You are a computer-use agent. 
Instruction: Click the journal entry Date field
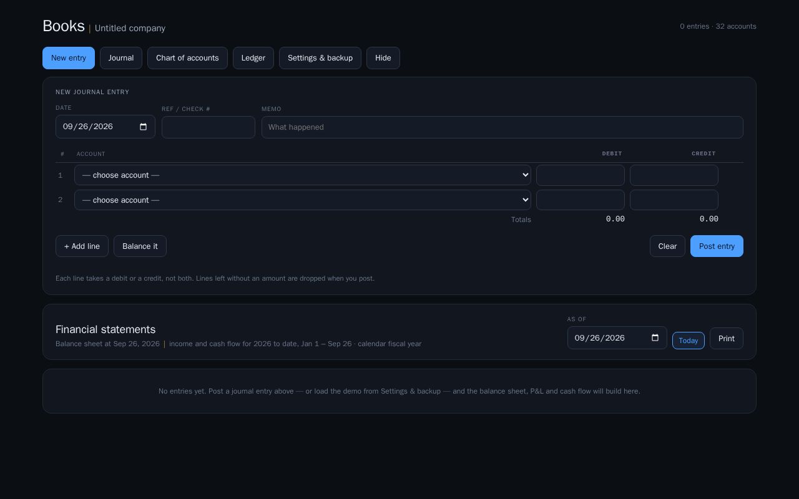point(105,127)
